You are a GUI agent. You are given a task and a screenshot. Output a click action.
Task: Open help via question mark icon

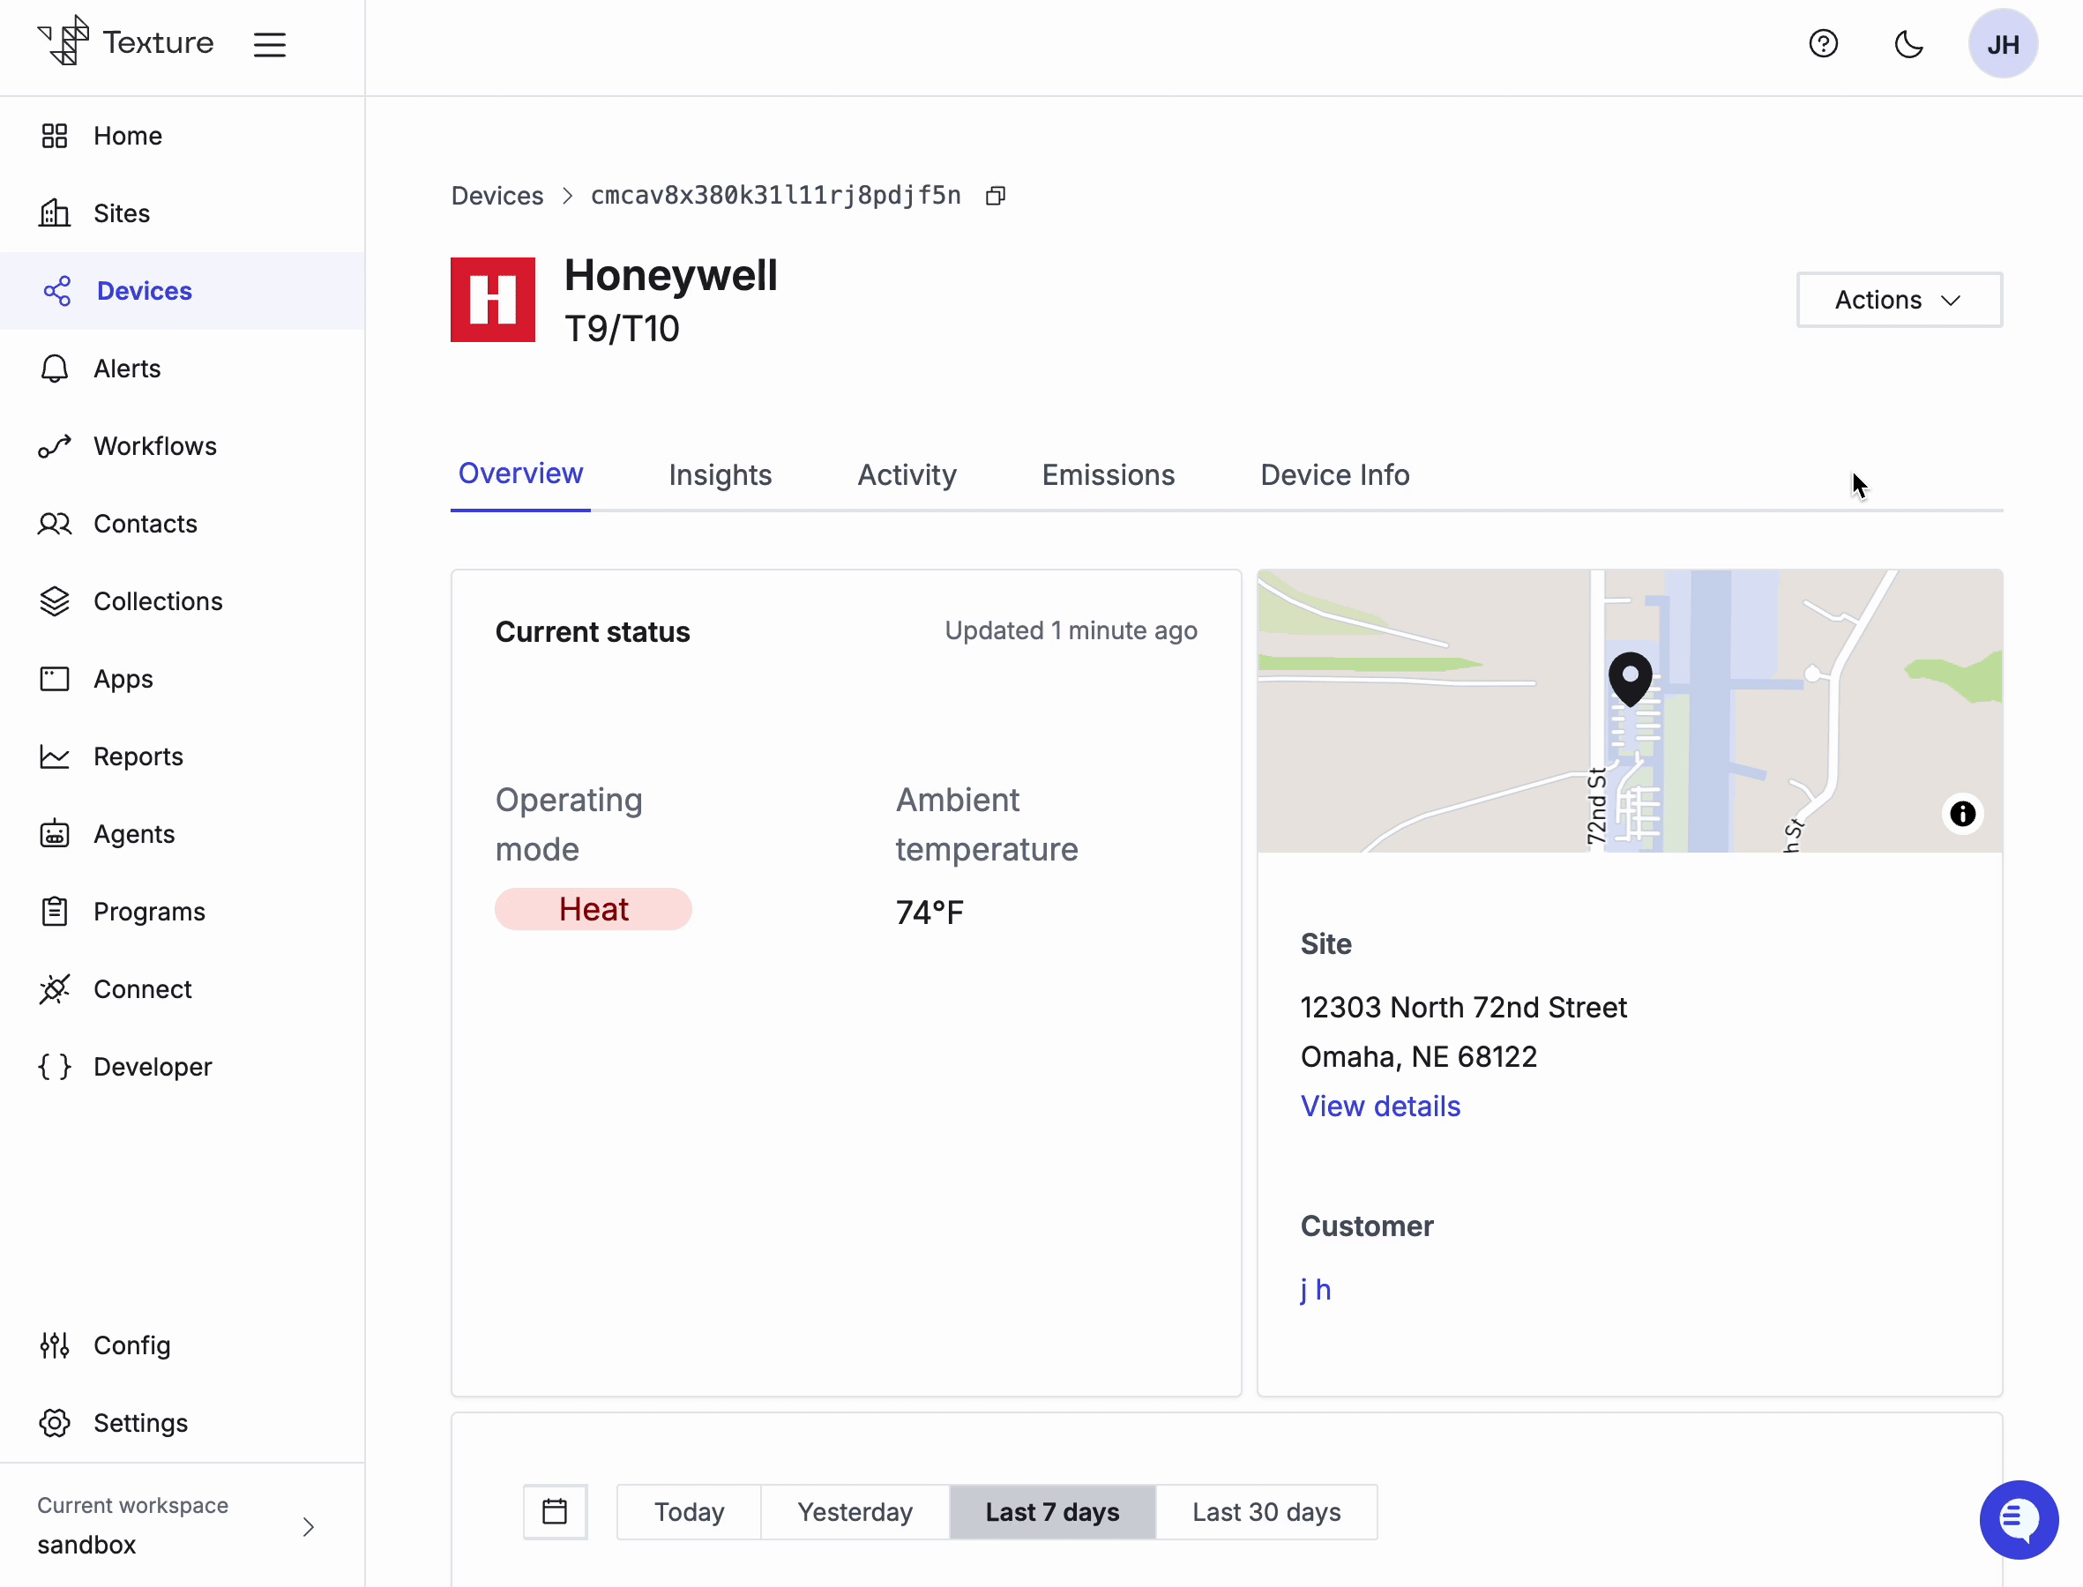pos(1823,43)
